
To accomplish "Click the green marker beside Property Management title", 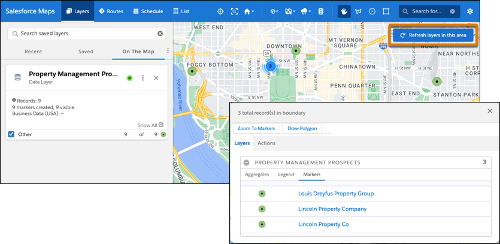I will coord(129,78).
